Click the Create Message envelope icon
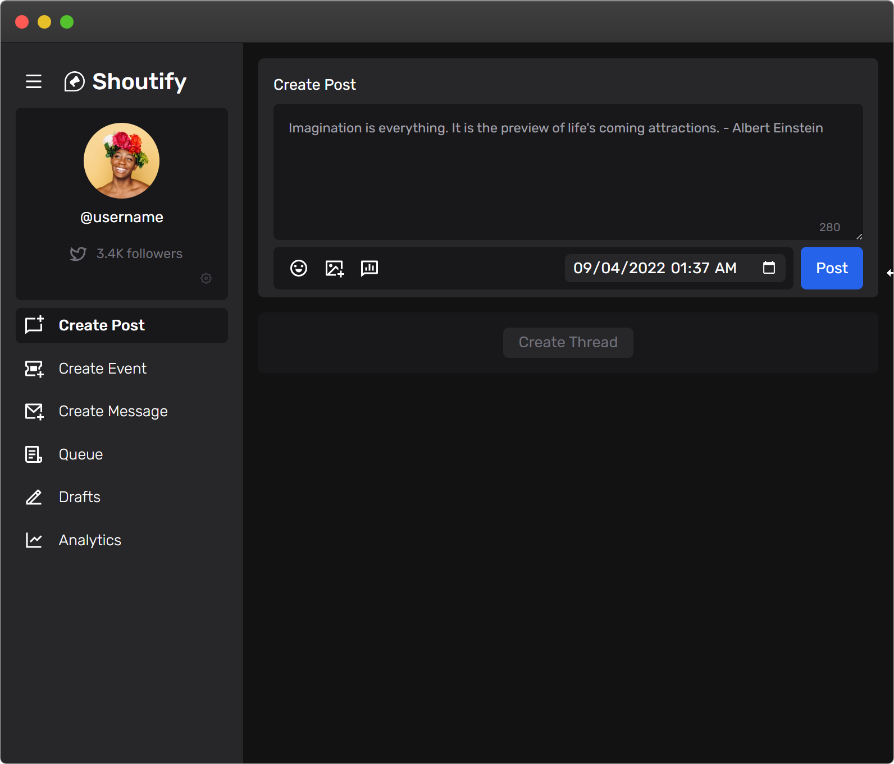This screenshot has width=894, height=764. [x=34, y=411]
